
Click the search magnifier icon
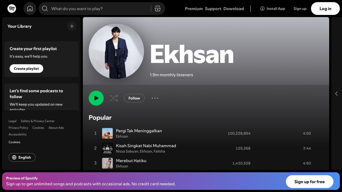pos(45,9)
